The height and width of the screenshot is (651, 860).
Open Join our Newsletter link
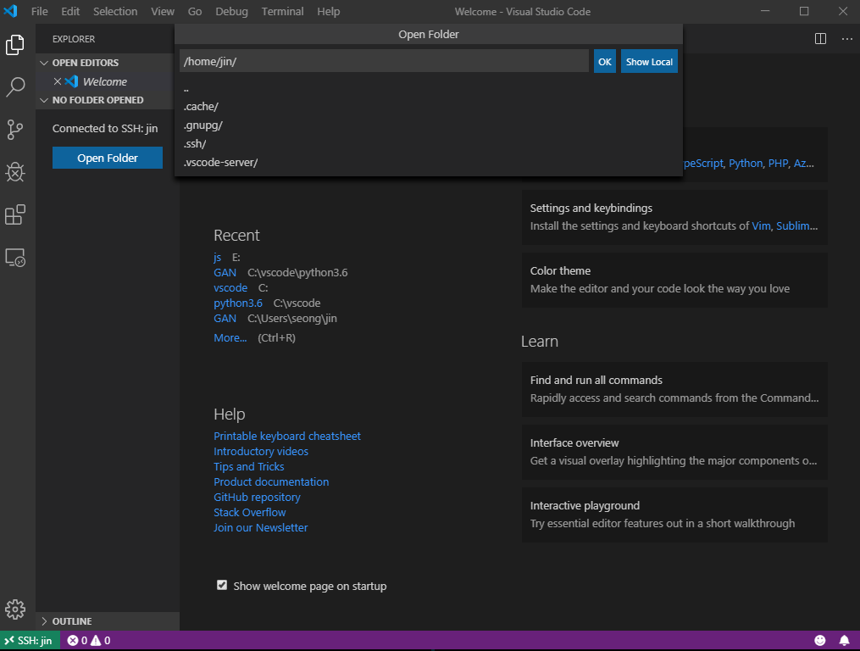pos(260,527)
